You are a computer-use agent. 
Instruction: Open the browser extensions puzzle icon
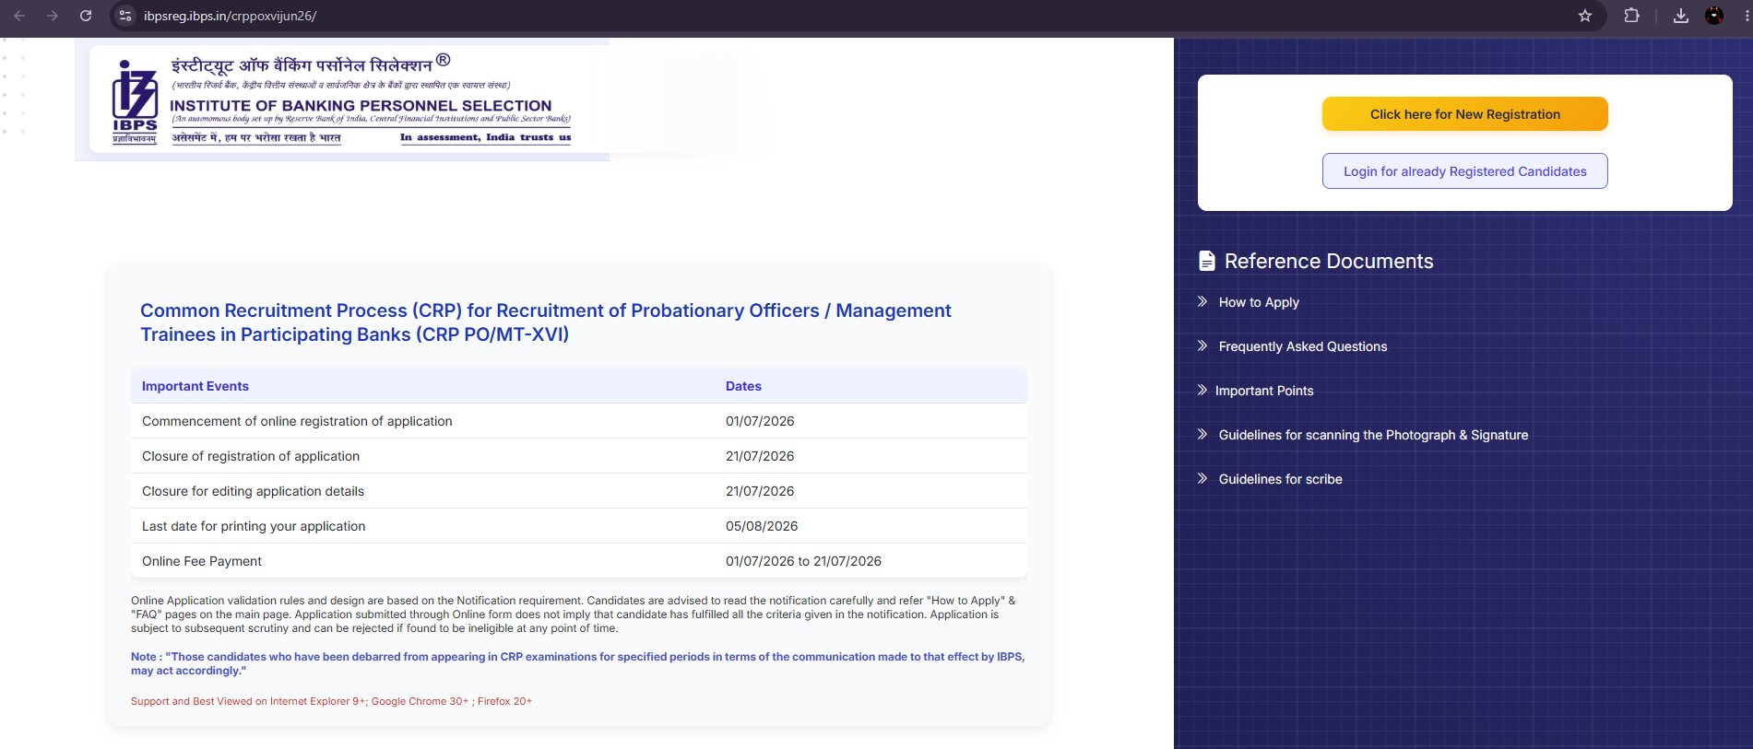(x=1632, y=16)
